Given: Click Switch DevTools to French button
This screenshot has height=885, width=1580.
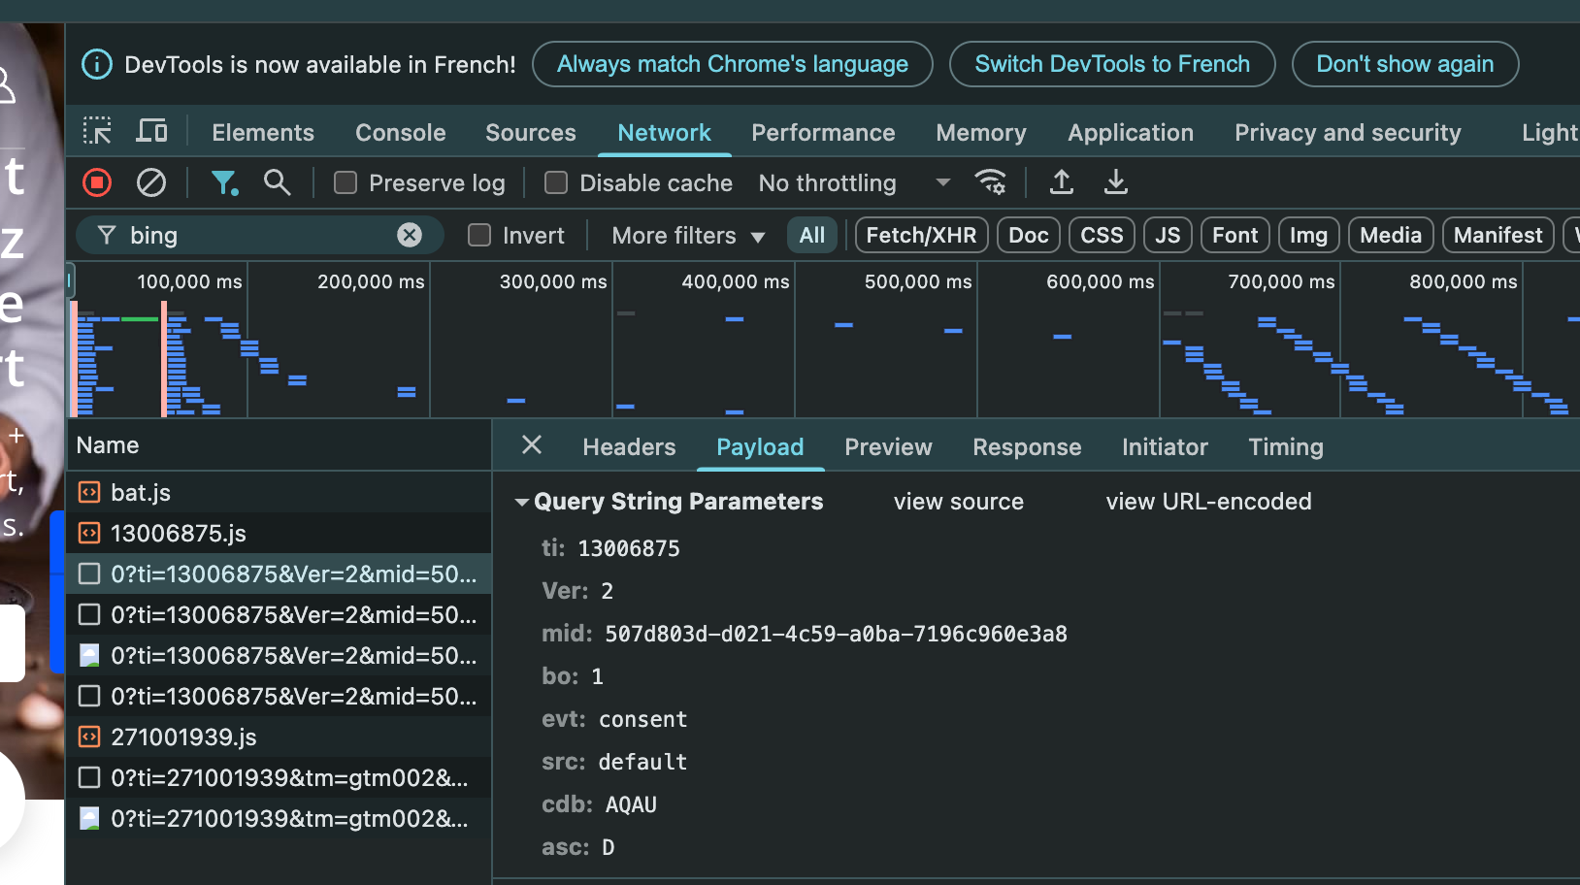Looking at the screenshot, I should point(1112,64).
